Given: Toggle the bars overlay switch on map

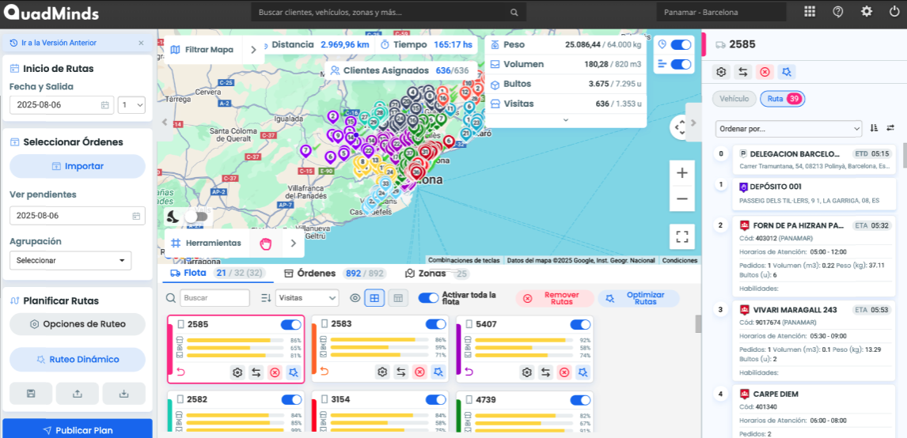Looking at the screenshot, I should pos(681,64).
